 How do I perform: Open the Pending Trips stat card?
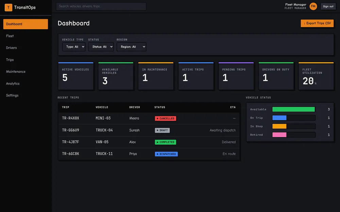click(x=236, y=76)
